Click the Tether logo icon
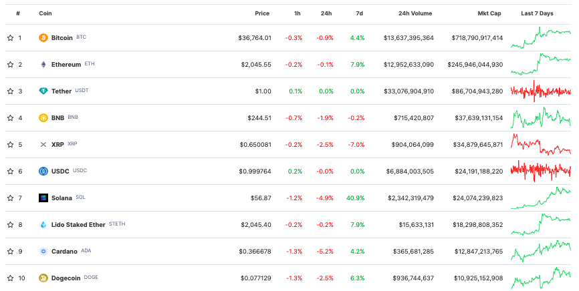This screenshot has width=579, height=291. coord(43,91)
